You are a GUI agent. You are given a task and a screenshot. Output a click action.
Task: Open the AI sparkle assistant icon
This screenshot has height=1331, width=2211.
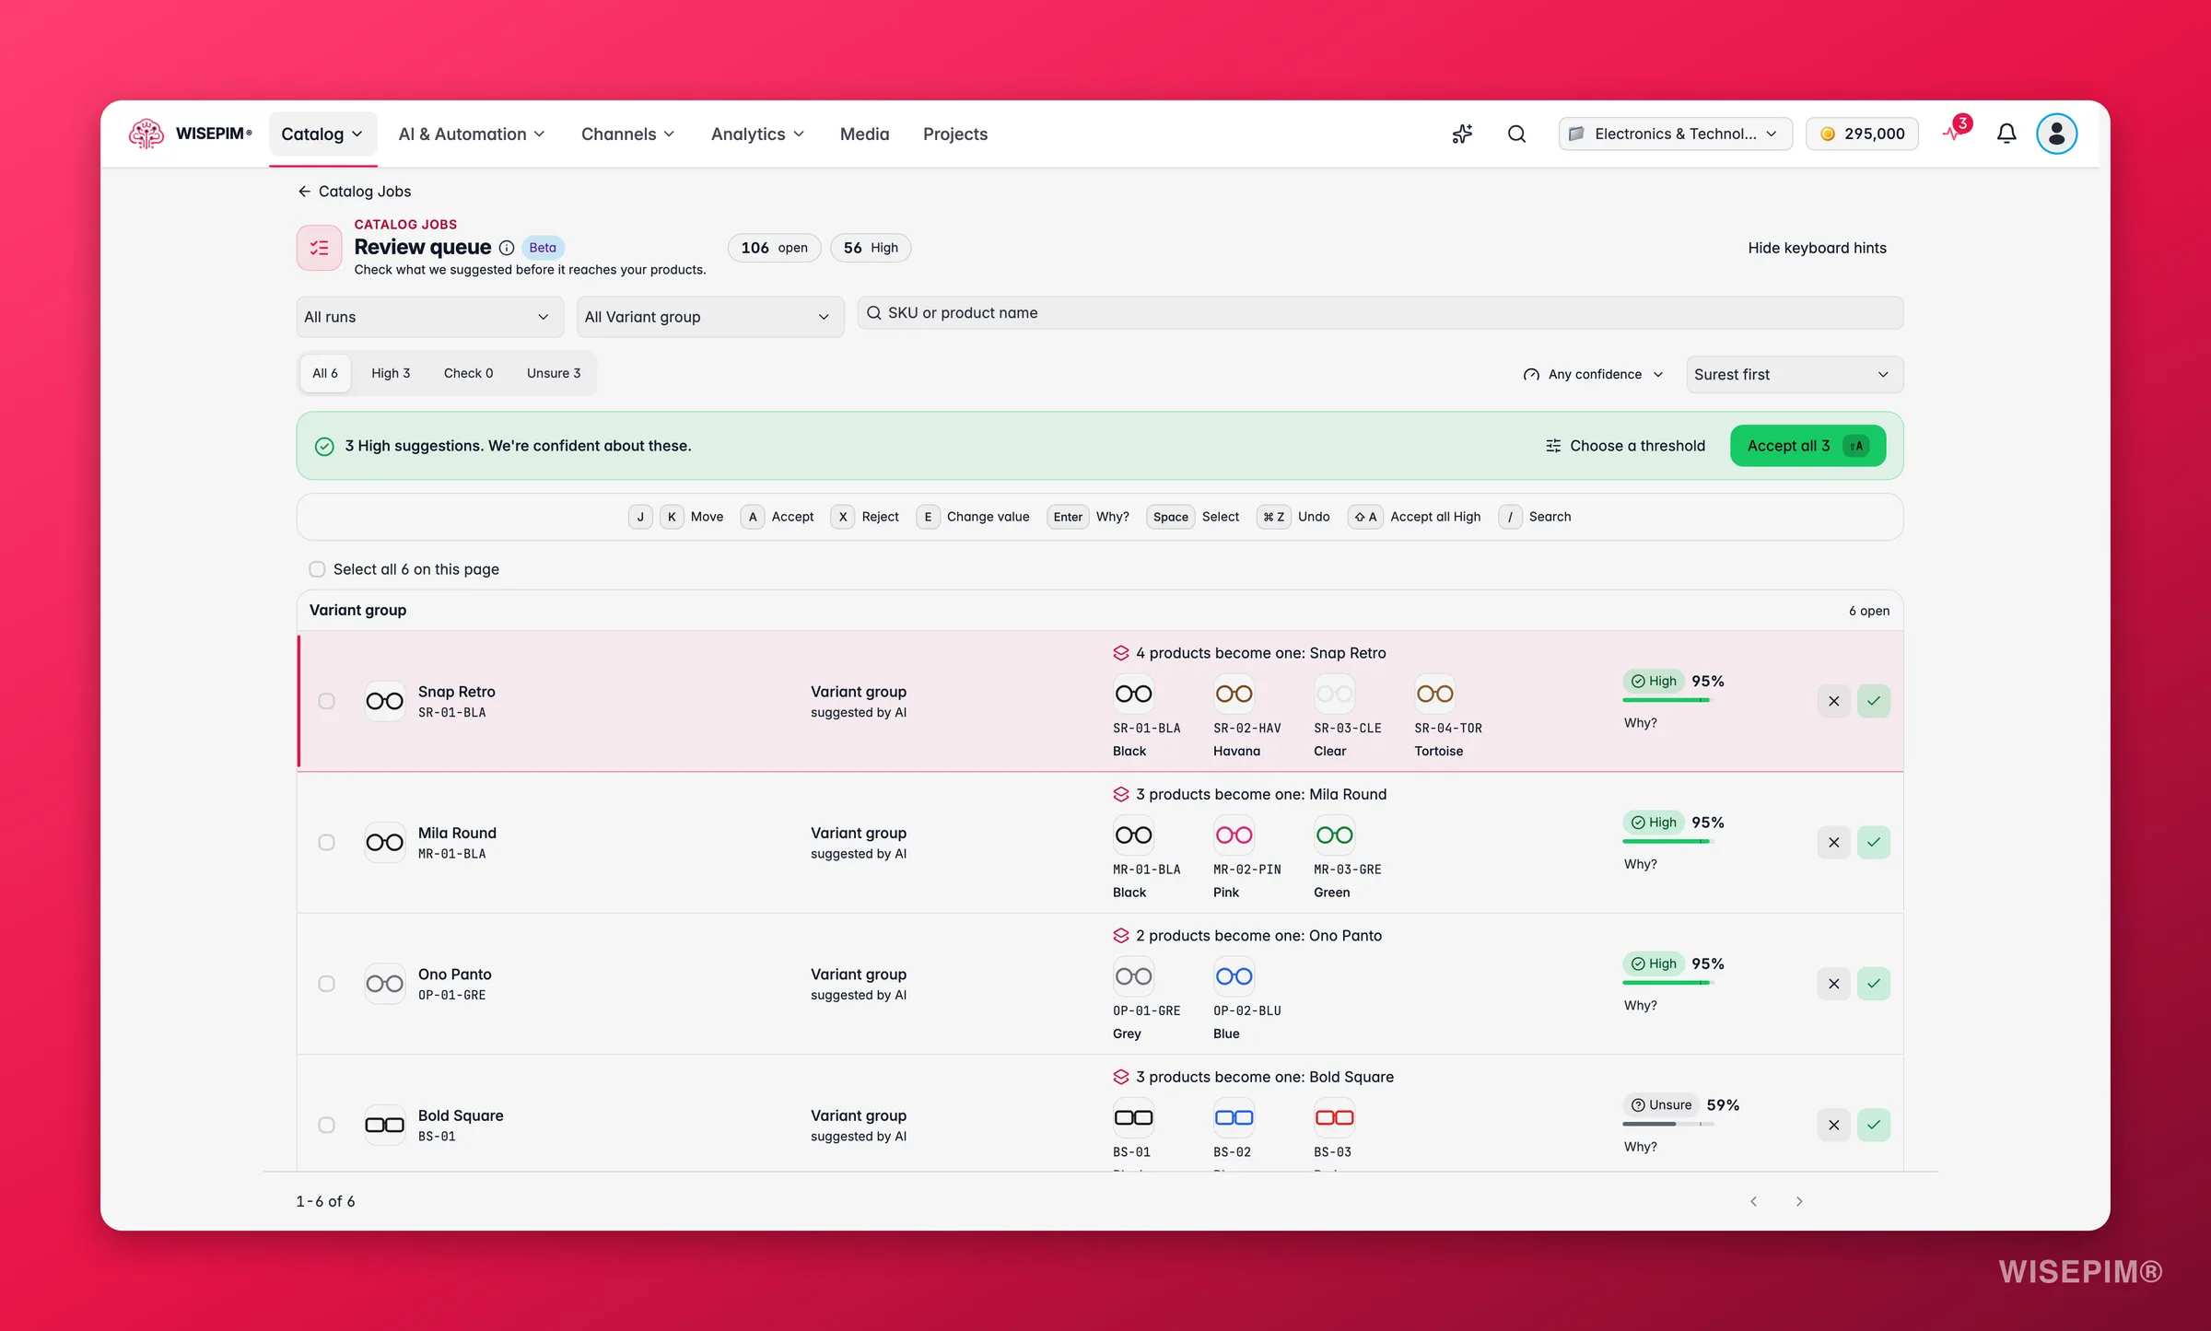[1462, 134]
